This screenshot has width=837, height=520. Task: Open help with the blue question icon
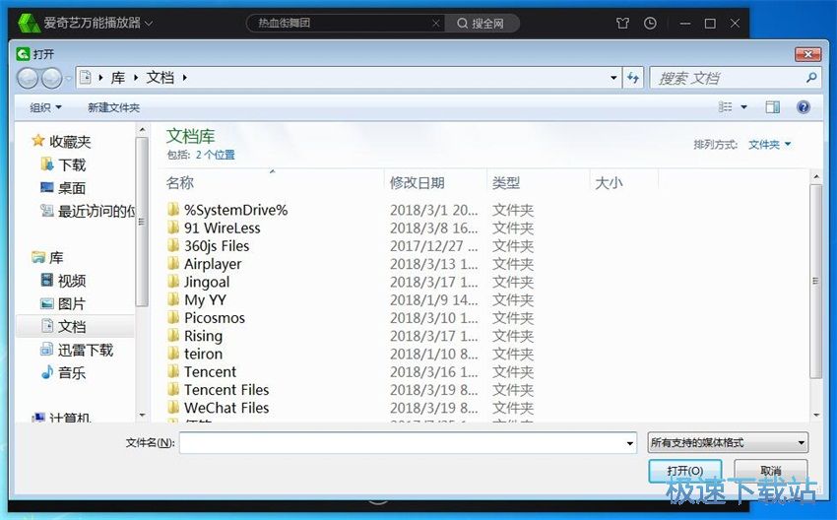(x=804, y=107)
